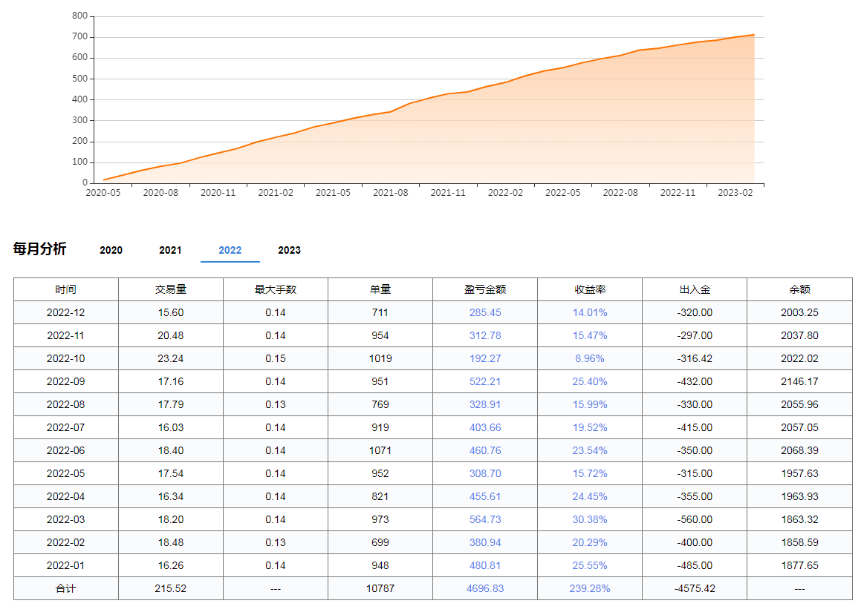Click the 余额 column header
Screen dimensions: 864x615
(799, 289)
